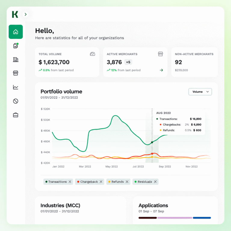Click the Transactions data point on Aug 2022

click(152, 142)
